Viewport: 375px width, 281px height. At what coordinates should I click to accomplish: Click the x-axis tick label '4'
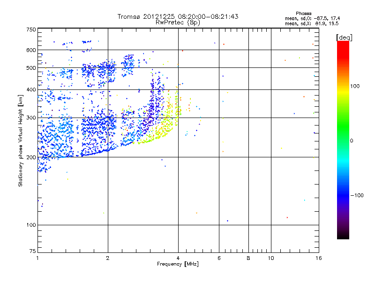[x=178, y=258]
